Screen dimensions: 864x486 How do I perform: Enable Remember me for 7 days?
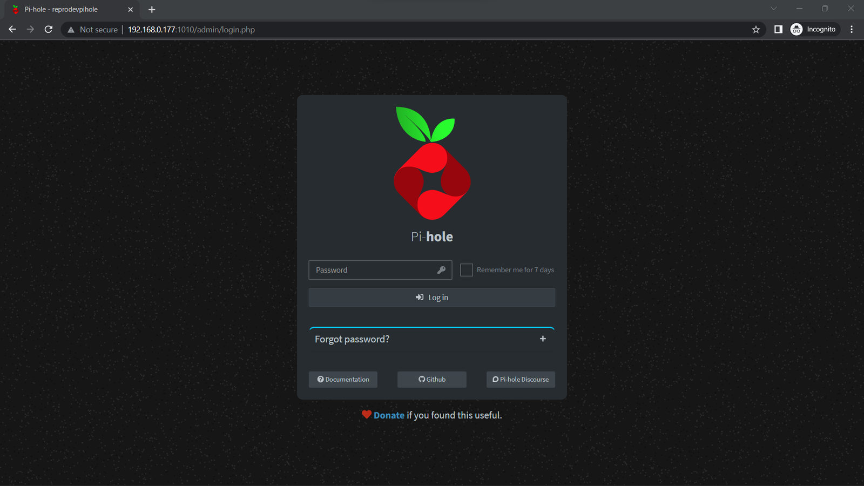tap(466, 269)
